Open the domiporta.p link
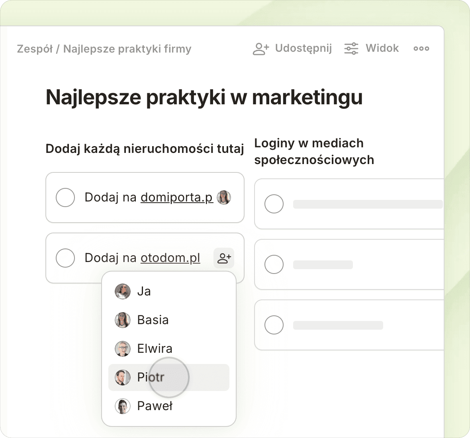 coord(176,197)
